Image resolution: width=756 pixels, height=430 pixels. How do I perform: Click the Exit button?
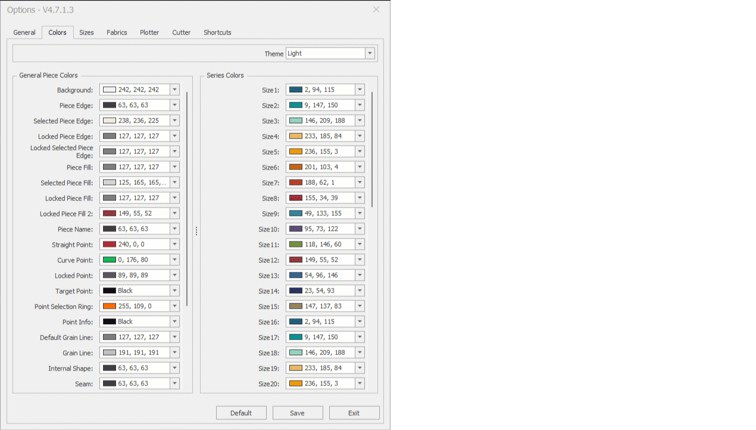click(x=354, y=413)
